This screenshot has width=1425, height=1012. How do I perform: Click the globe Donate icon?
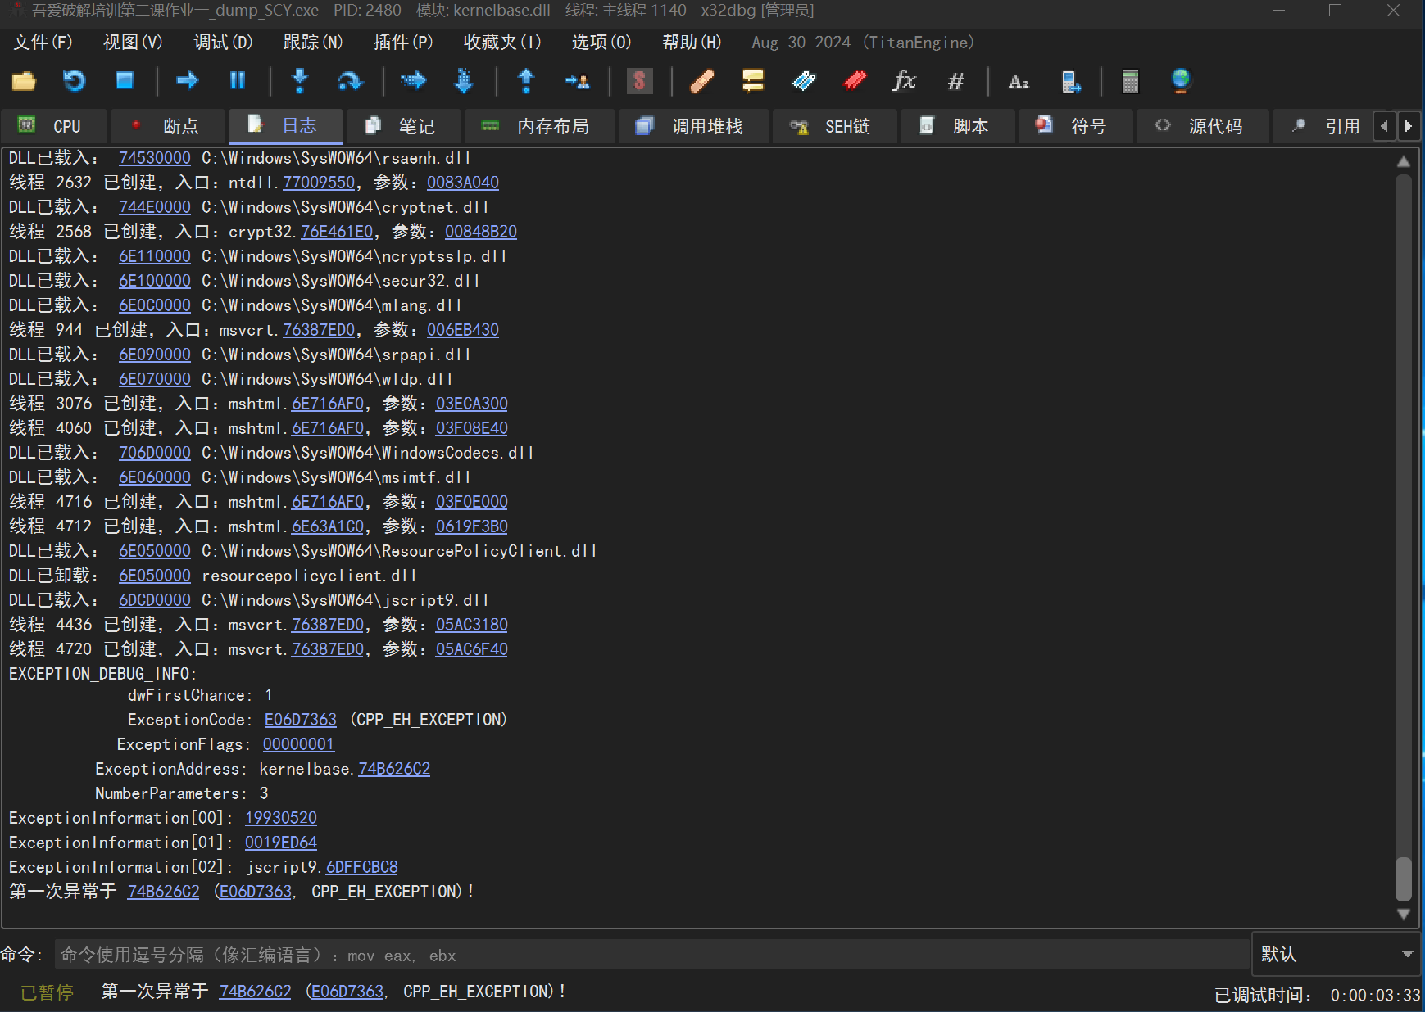pos(1181,80)
